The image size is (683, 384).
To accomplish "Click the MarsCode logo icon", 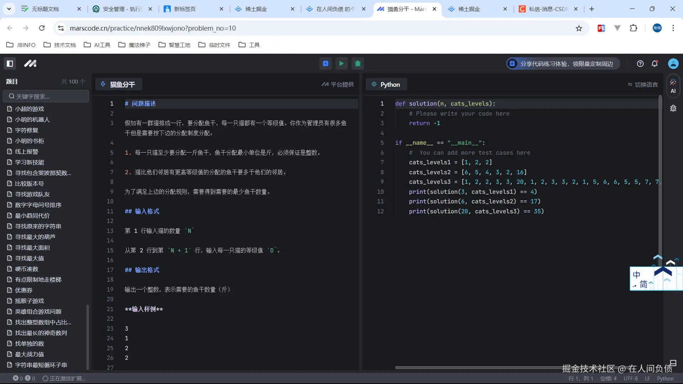I will pyautogui.click(x=30, y=63).
